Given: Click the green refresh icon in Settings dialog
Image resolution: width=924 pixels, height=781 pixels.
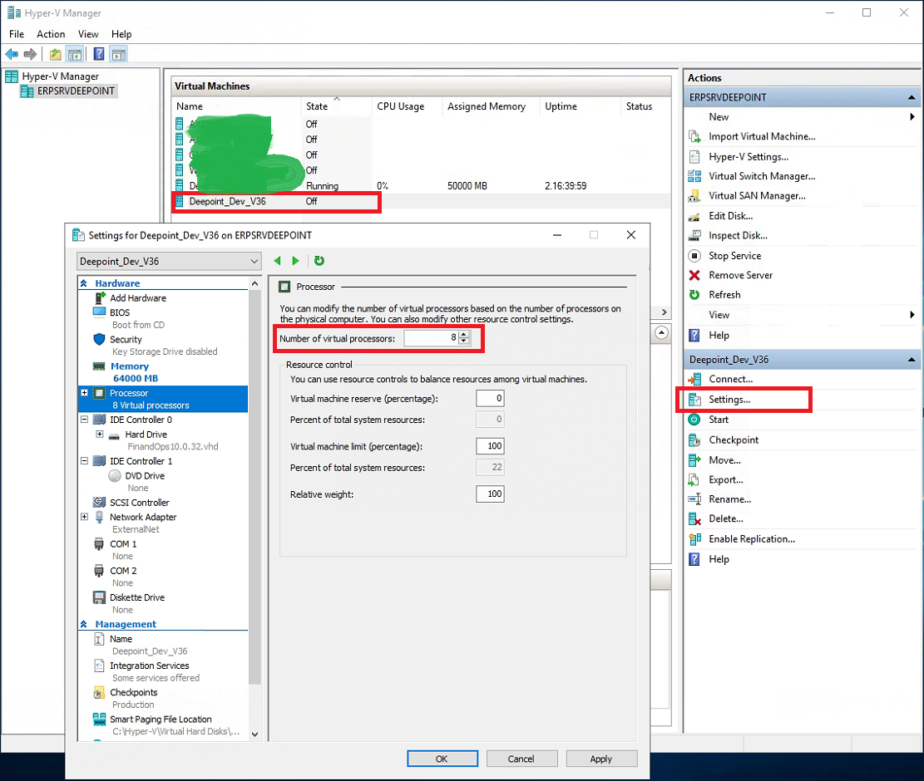Looking at the screenshot, I should click(319, 261).
